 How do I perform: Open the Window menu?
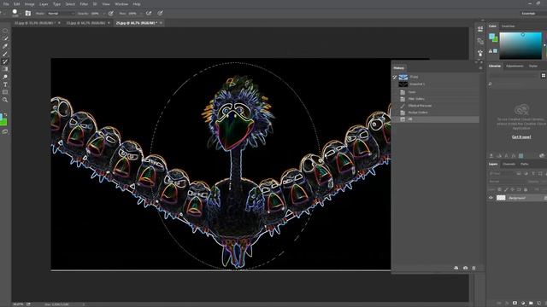121,4
